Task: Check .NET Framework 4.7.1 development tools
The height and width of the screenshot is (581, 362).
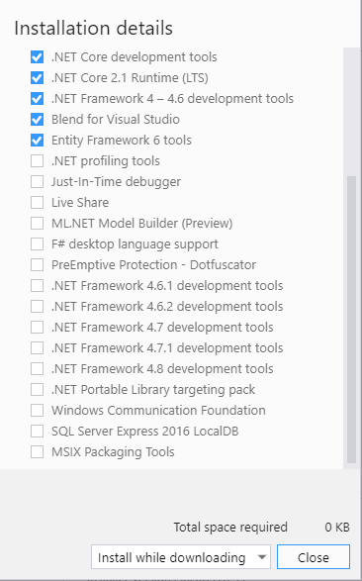Action: (x=37, y=348)
